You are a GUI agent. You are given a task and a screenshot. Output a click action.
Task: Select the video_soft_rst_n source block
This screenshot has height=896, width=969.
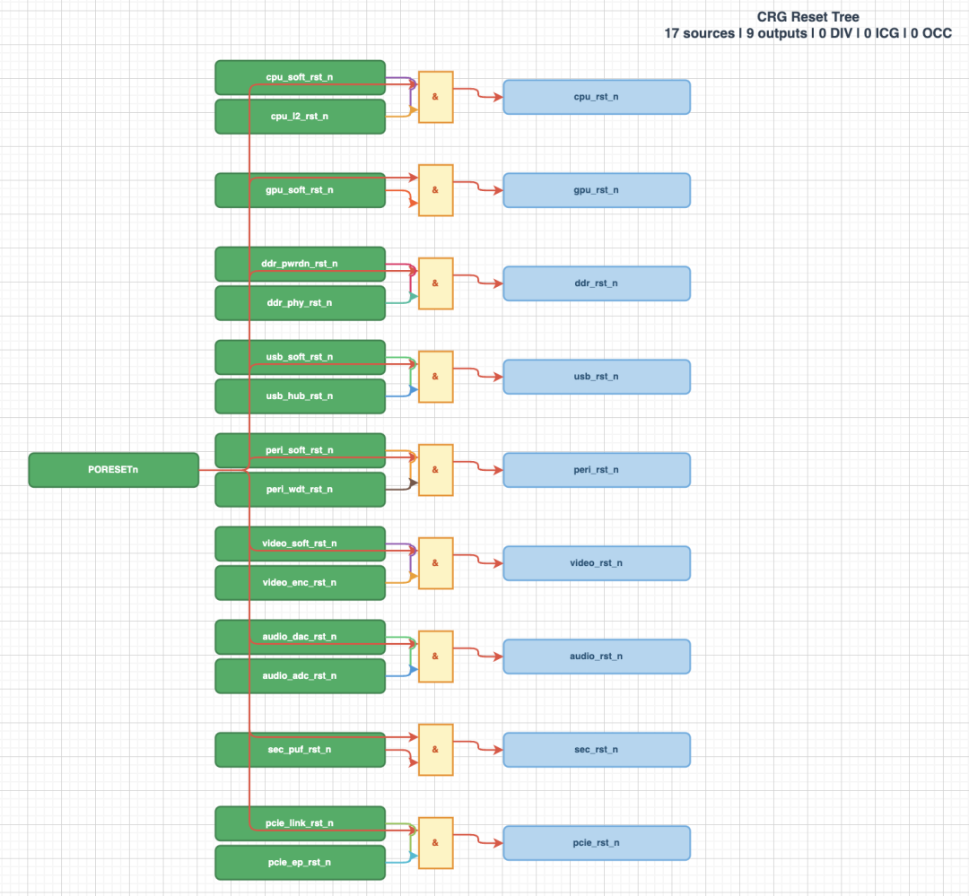pyautogui.click(x=301, y=544)
